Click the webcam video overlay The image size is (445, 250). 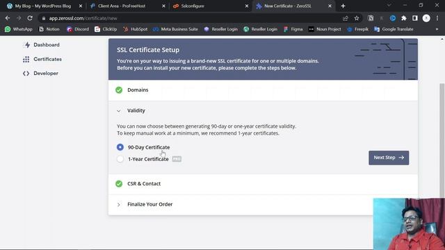[x=409, y=224]
